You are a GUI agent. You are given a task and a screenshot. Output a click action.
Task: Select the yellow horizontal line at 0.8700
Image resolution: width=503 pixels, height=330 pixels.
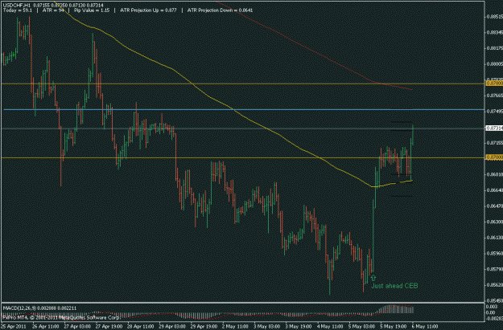[x=244, y=157]
